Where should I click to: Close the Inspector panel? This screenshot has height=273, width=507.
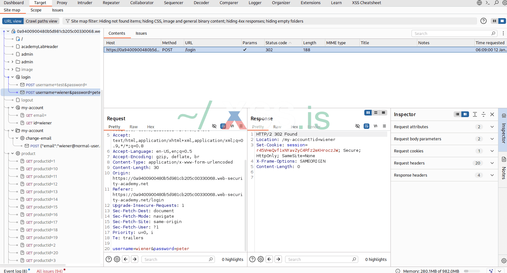[492, 115]
